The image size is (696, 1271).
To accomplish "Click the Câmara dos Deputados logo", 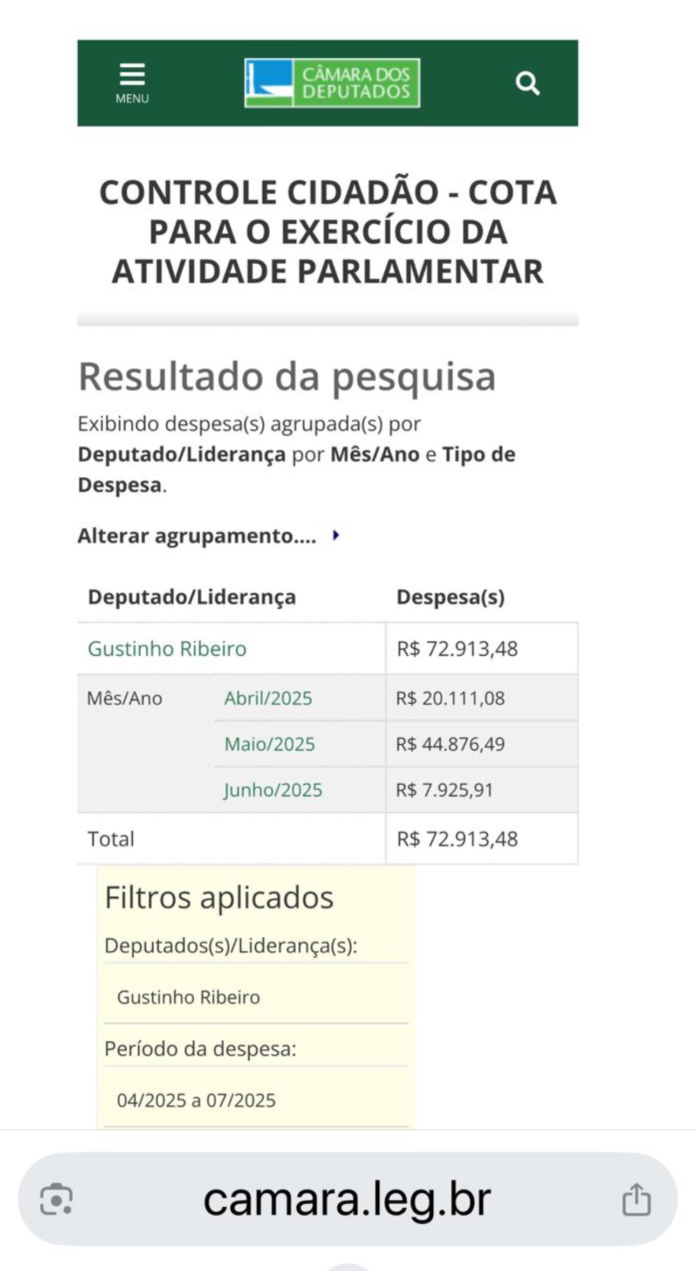I will click(x=332, y=83).
